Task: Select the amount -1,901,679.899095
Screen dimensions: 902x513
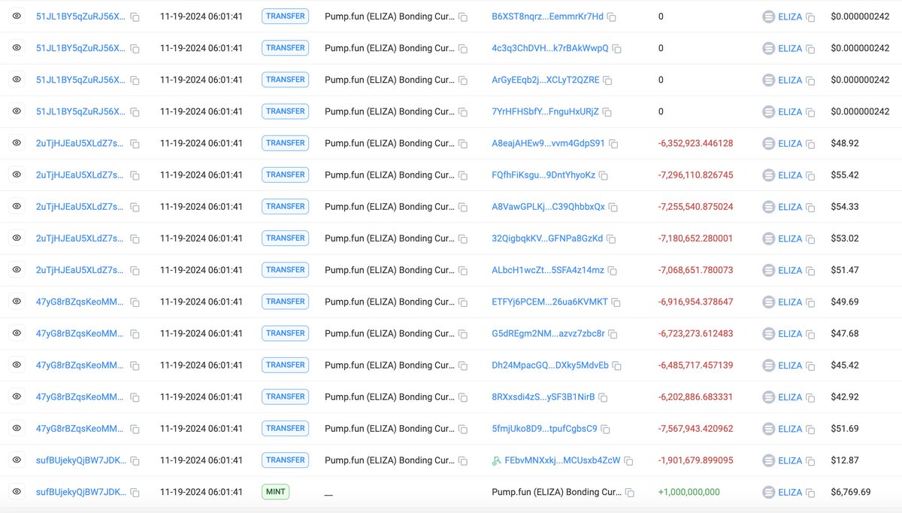Action: pyautogui.click(x=695, y=460)
